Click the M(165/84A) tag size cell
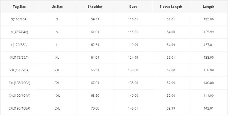This screenshot has height=115, width=228. pos(19,32)
